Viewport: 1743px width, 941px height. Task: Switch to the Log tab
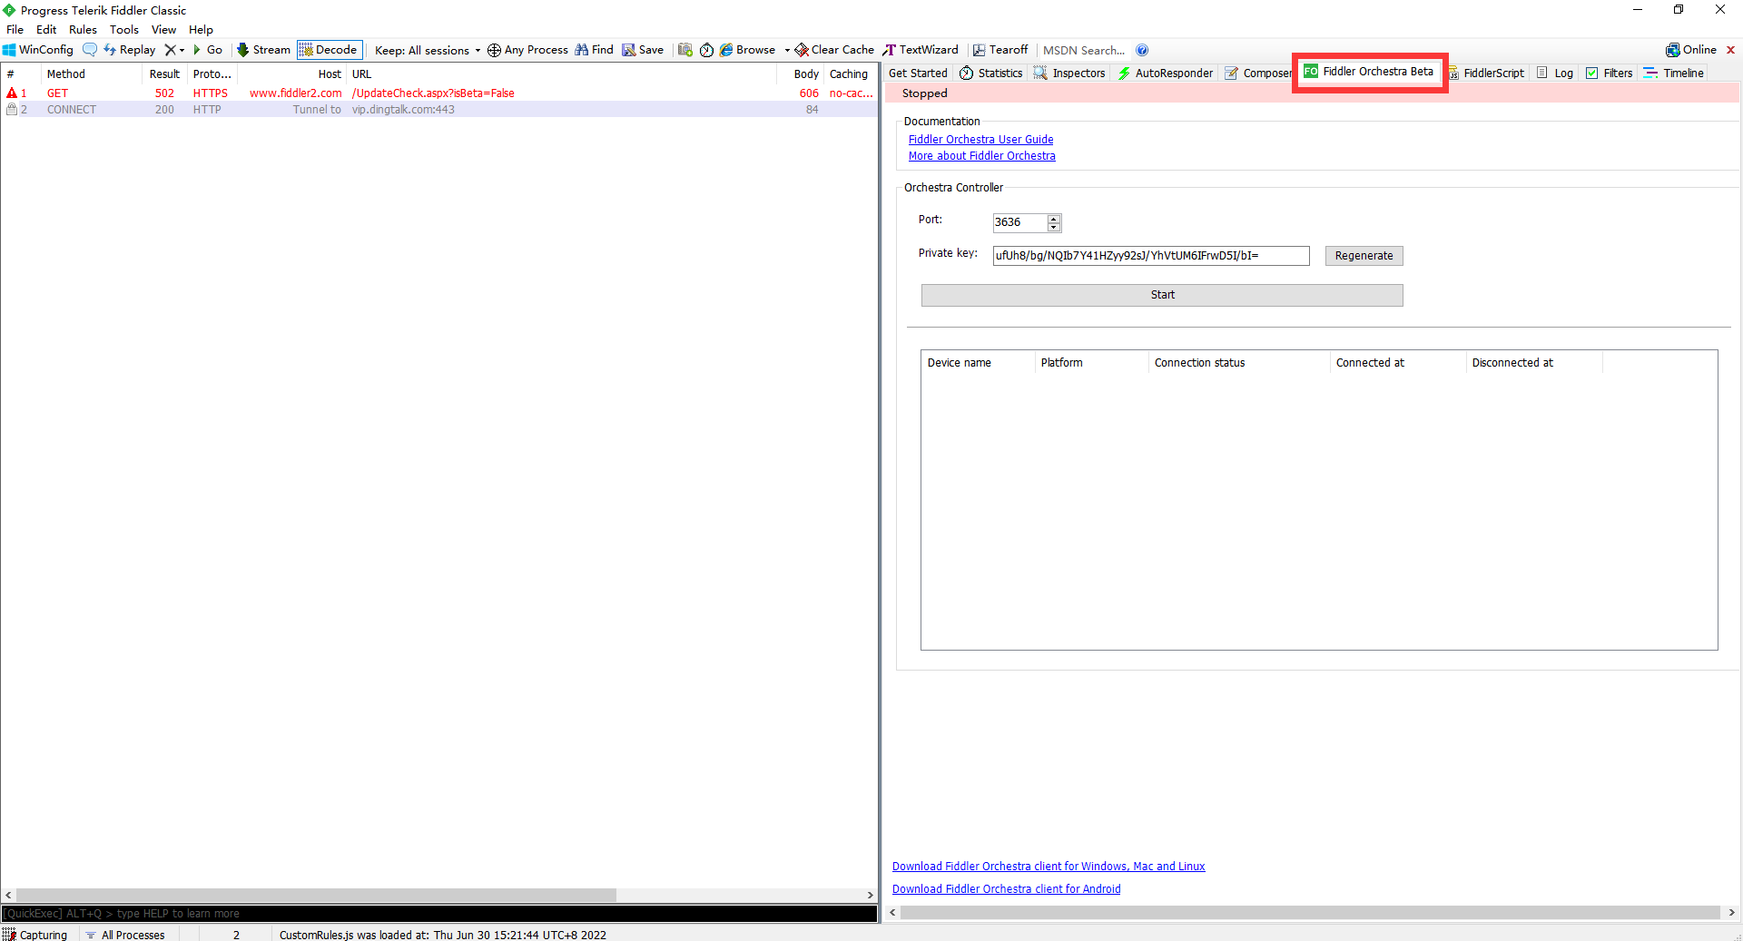[1555, 73]
